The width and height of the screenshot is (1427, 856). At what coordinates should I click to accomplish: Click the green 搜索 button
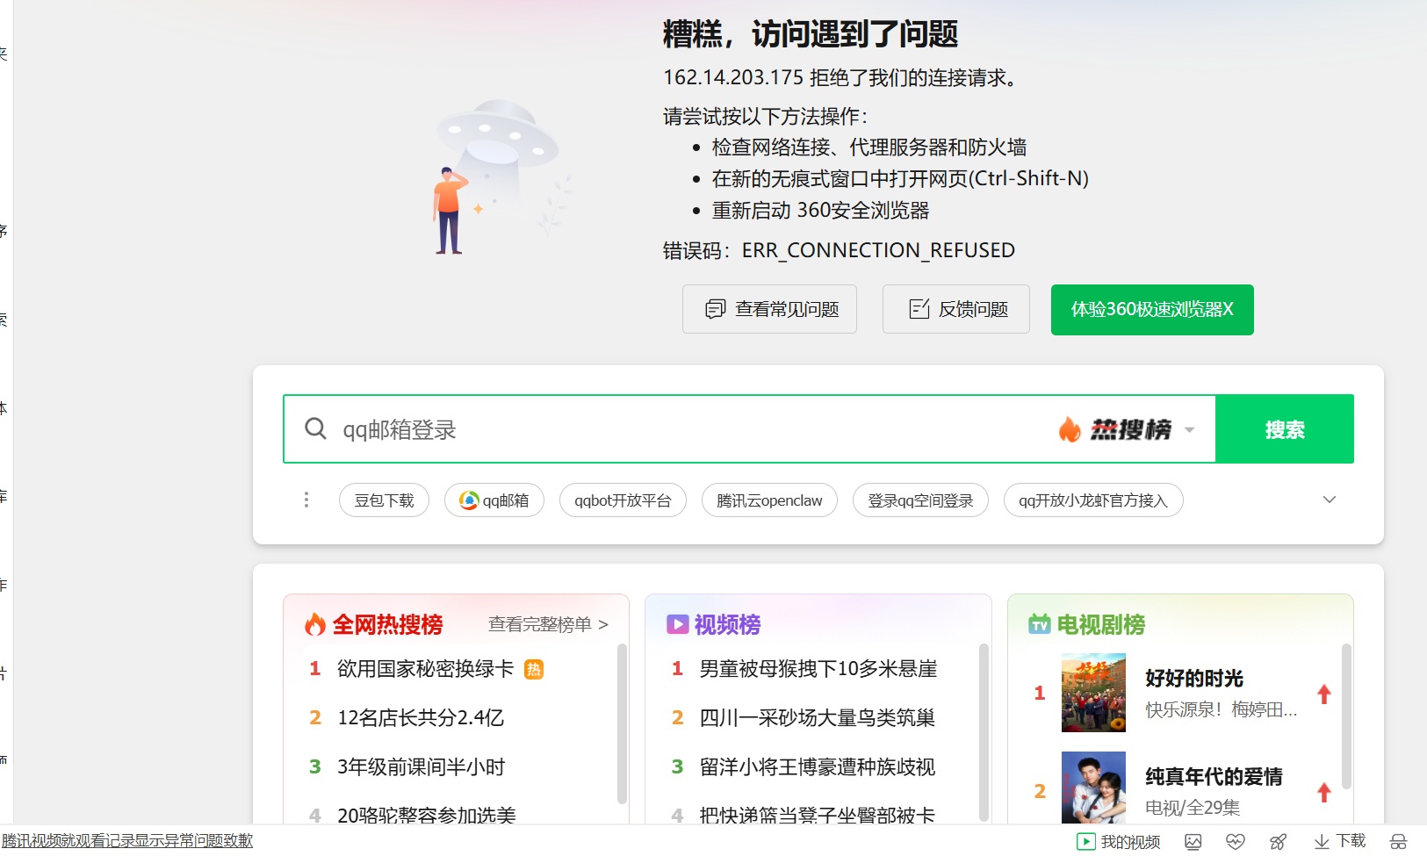1285,429
